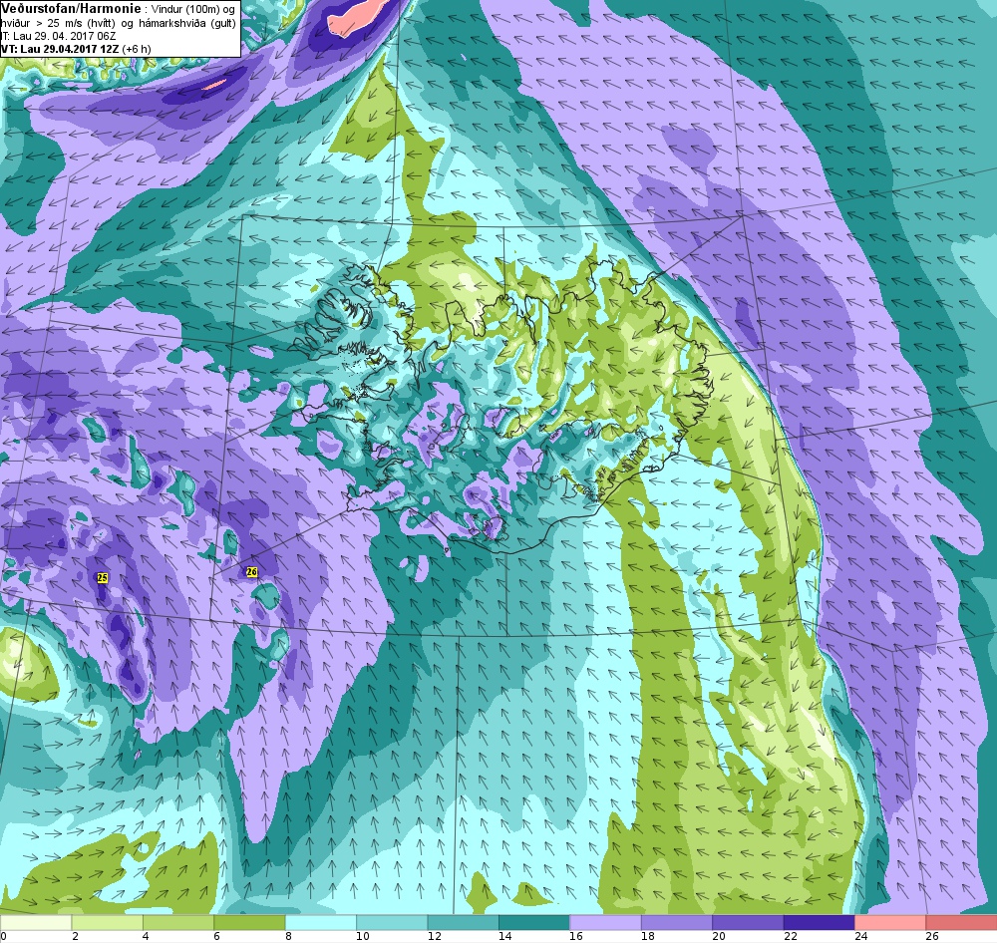Click the 2–4 m/s light green legend swatch
The height and width of the screenshot is (943, 997).
point(107,923)
